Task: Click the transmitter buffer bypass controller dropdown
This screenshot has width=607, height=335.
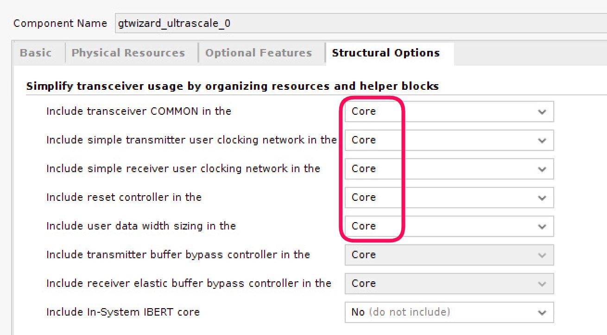Action: 449,255
